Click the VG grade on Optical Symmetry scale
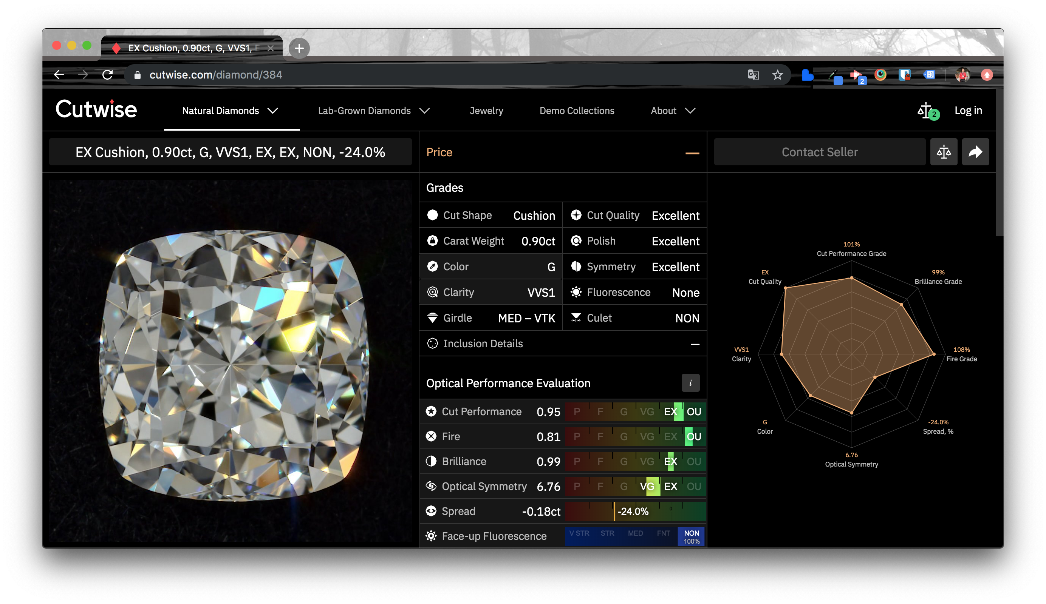Screen dimensions: 1046x604 [647, 486]
